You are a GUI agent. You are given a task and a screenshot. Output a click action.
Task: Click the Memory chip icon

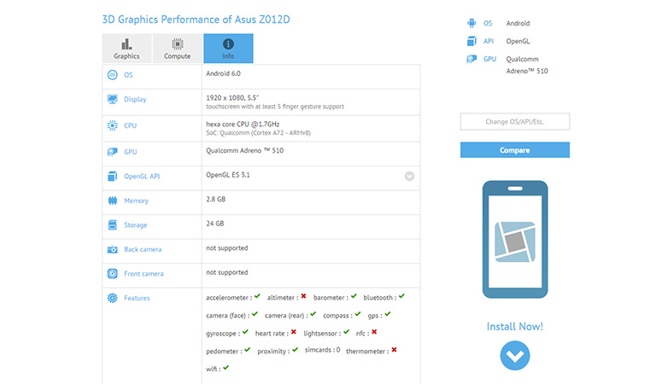coord(112,201)
